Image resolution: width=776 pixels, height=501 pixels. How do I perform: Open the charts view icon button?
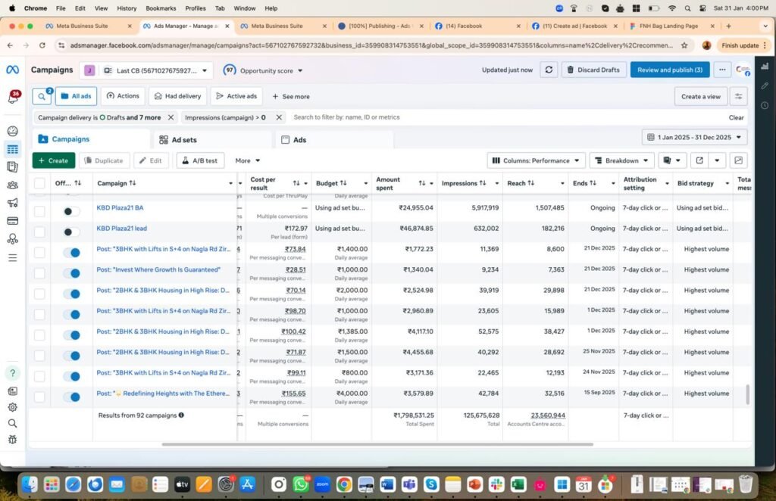[738, 160]
